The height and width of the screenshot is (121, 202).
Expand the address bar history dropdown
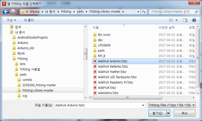click(x=138, y=12)
